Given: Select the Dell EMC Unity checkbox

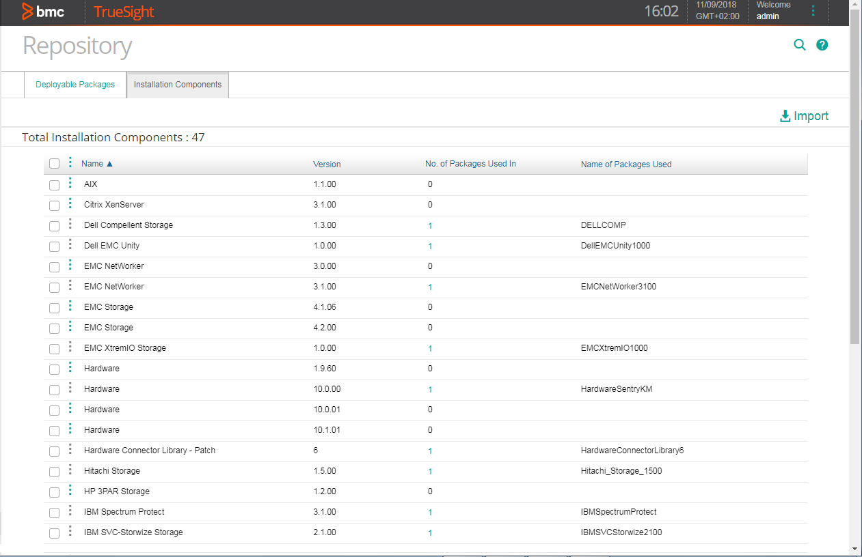Looking at the screenshot, I should pyautogui.click(x=55, y=246).
